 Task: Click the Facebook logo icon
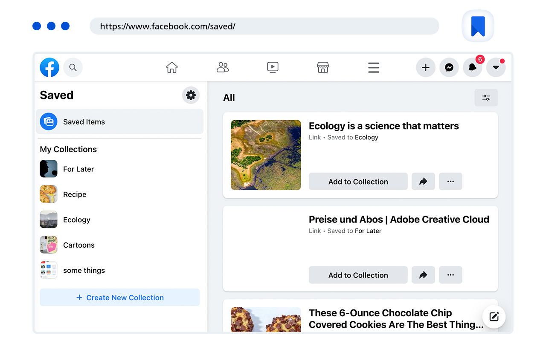49,67
